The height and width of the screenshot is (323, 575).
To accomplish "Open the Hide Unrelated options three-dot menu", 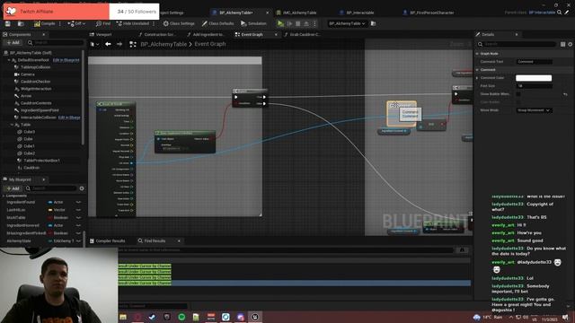I will pyautogui.click(x=154, y=24).
